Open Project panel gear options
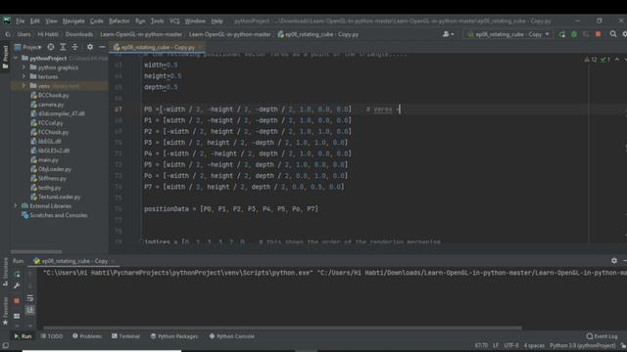This screenshot has width=627, height=352. pos(90,47)
